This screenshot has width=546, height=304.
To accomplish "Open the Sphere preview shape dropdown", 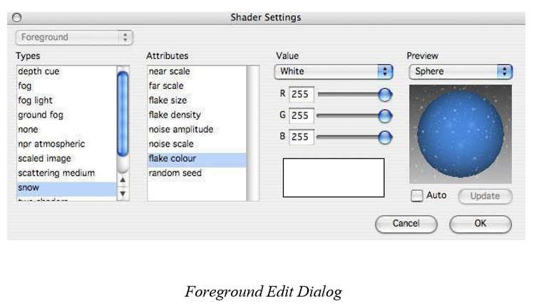I will point(460,72).
